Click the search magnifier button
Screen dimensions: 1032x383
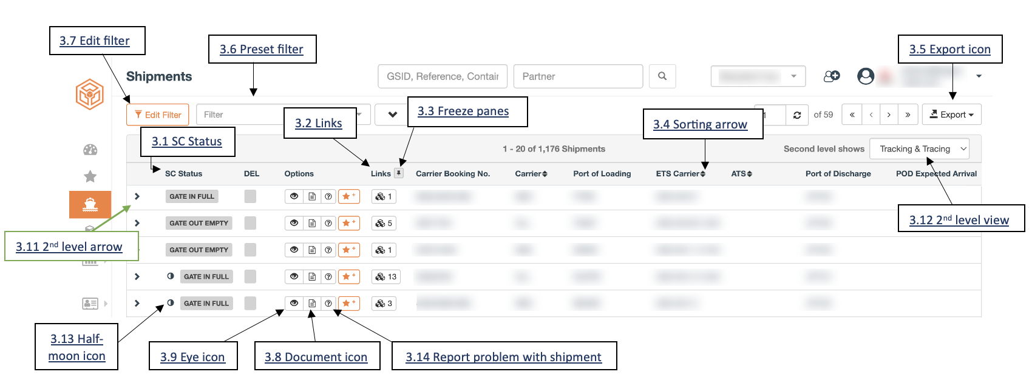click(x=662, y=76)
